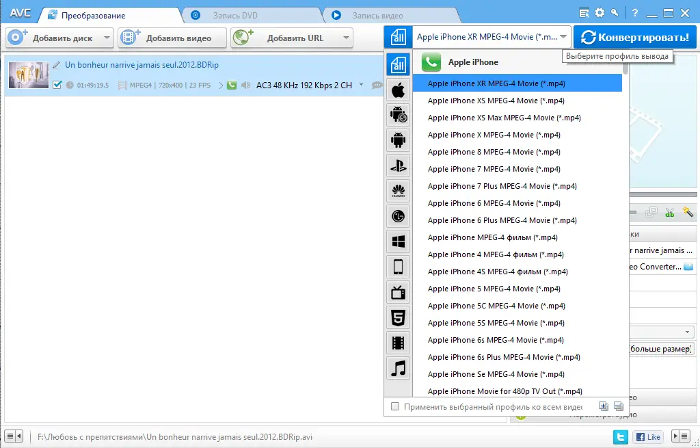Click the scissors cut tool icon
The height and width of the screenshot is (448, 700).
(x=670, y=213)
